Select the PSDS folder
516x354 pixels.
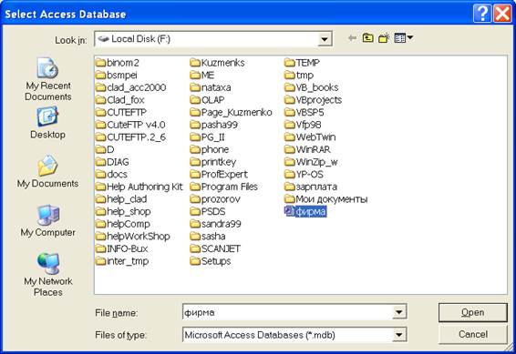click(x=208, y=211)
